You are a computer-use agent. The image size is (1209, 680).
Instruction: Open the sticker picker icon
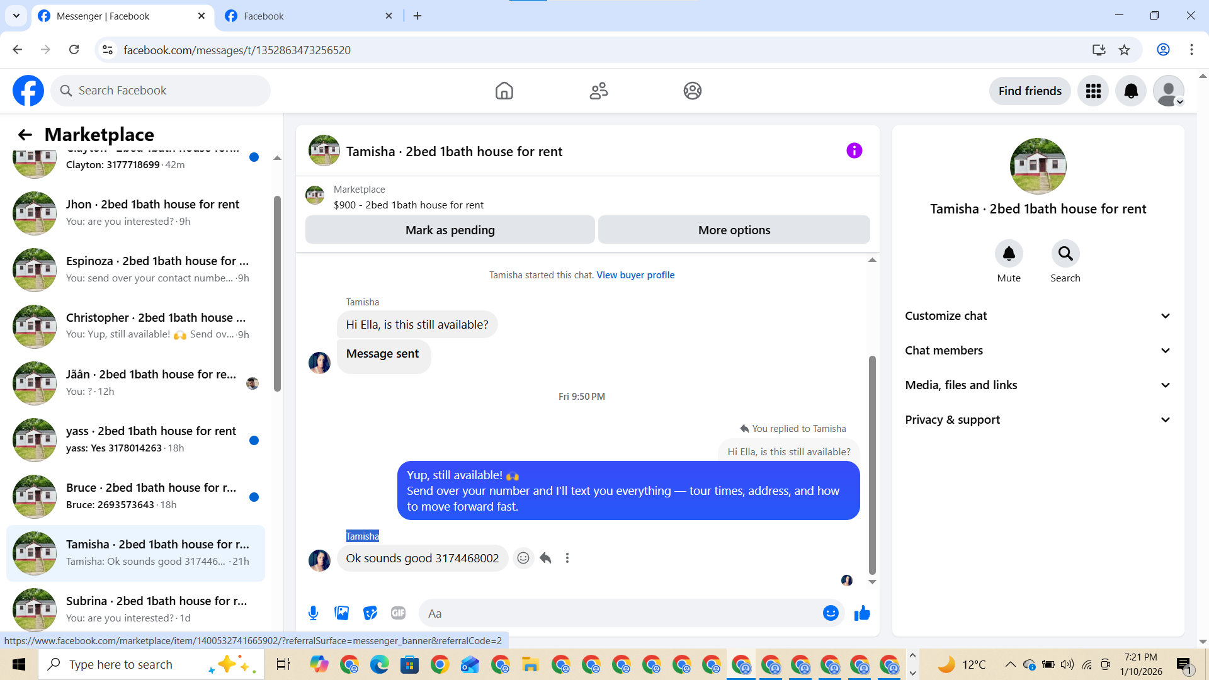pyautogui.click(x=370, y=613)
